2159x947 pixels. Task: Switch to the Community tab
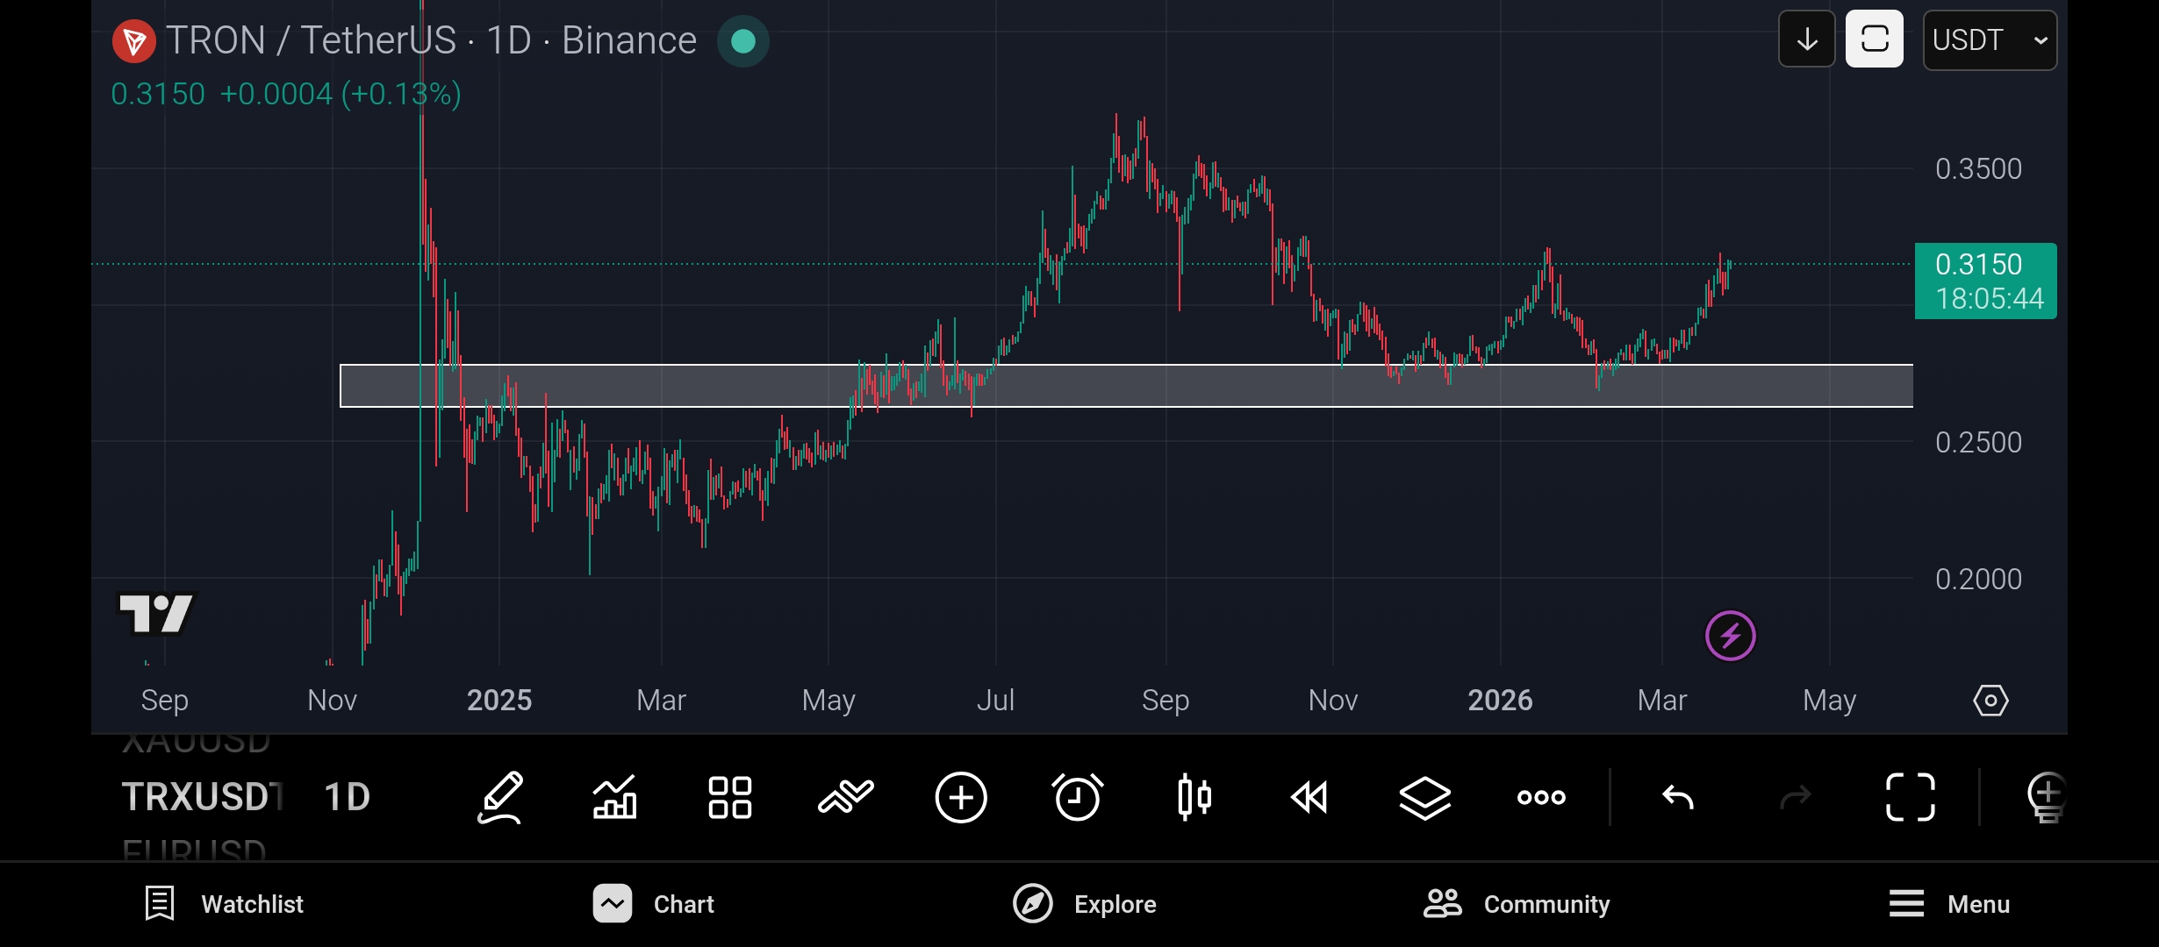coord(1517,904)
